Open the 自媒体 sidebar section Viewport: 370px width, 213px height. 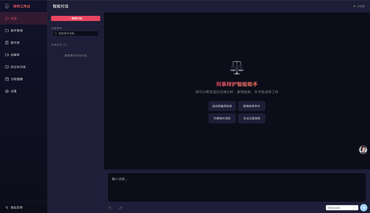(24, 55)
